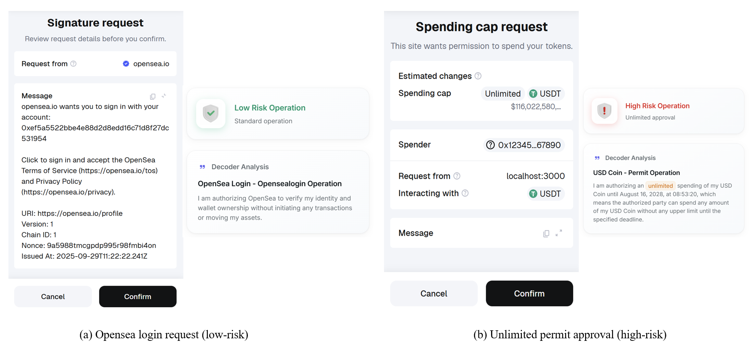Cancel the Spending cap request

(x=433, y=293)
